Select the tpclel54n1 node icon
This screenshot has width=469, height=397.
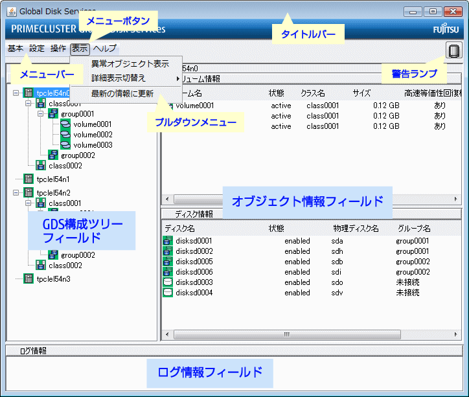click(29, 179)
